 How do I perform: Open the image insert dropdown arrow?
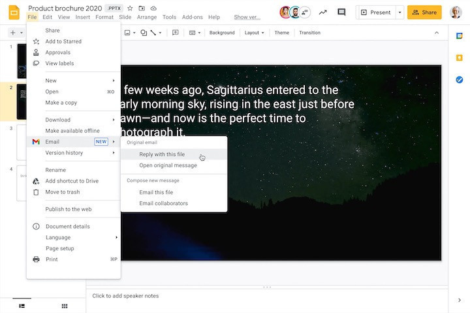click(134, 33)
